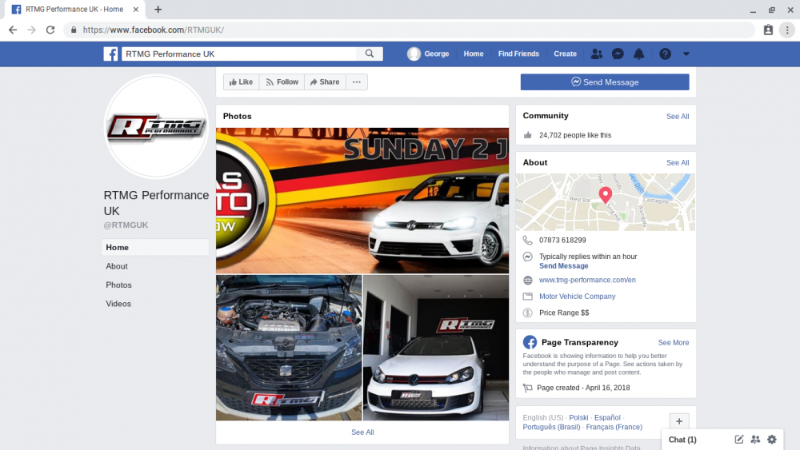Open Home in top navigation
Screen dimensions: 800x450
click(x=473, y=54)
